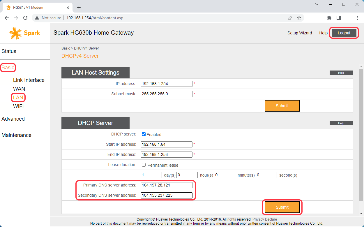
Task: Open a new tab with the plus icon
Action: click(79, 8)
